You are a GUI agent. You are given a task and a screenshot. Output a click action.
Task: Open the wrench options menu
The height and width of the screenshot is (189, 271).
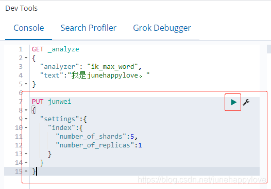tap(246, 102)
